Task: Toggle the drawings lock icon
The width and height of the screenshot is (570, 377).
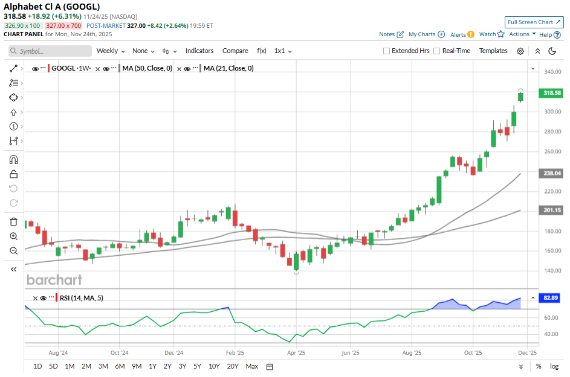Action: [13, 174]
